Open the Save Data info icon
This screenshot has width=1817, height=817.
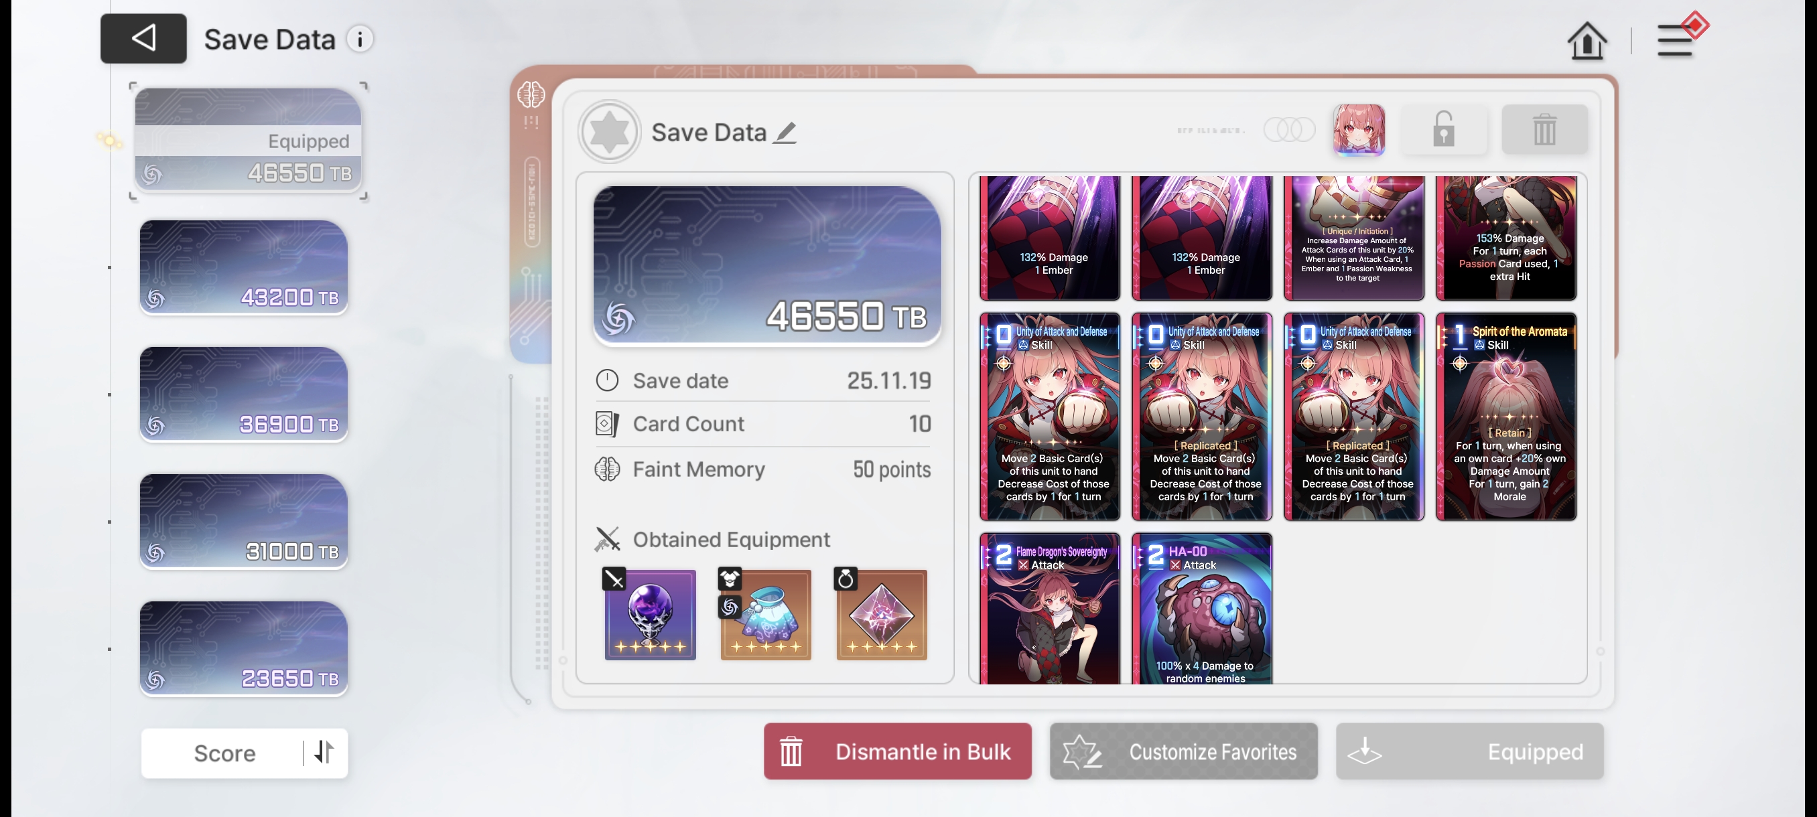[x=360, y=39]
